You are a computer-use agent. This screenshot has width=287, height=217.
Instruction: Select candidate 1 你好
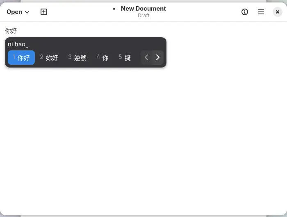click(x=21, y=58)
